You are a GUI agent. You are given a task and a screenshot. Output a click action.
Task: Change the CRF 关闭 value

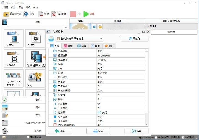coord(121,68)
